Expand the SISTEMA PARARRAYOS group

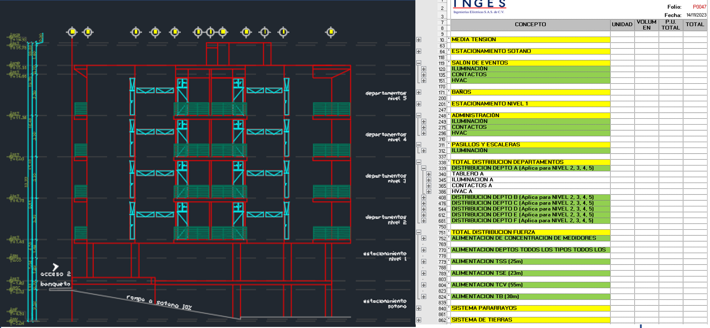[x=419, y=309]
